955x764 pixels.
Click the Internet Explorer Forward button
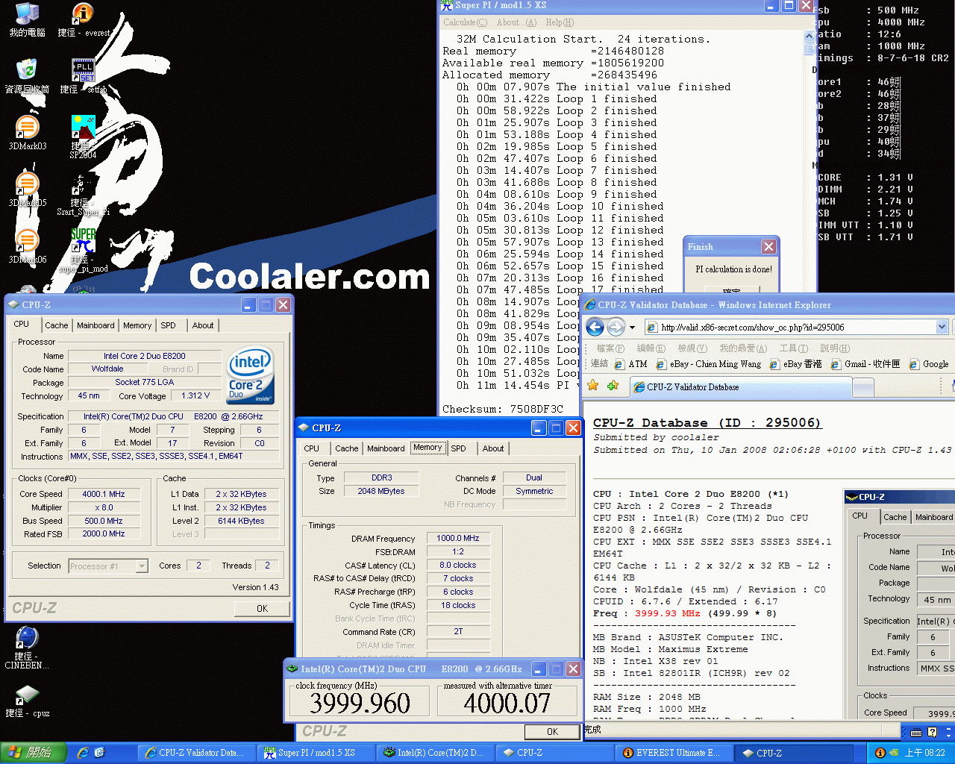pos(616,327)
